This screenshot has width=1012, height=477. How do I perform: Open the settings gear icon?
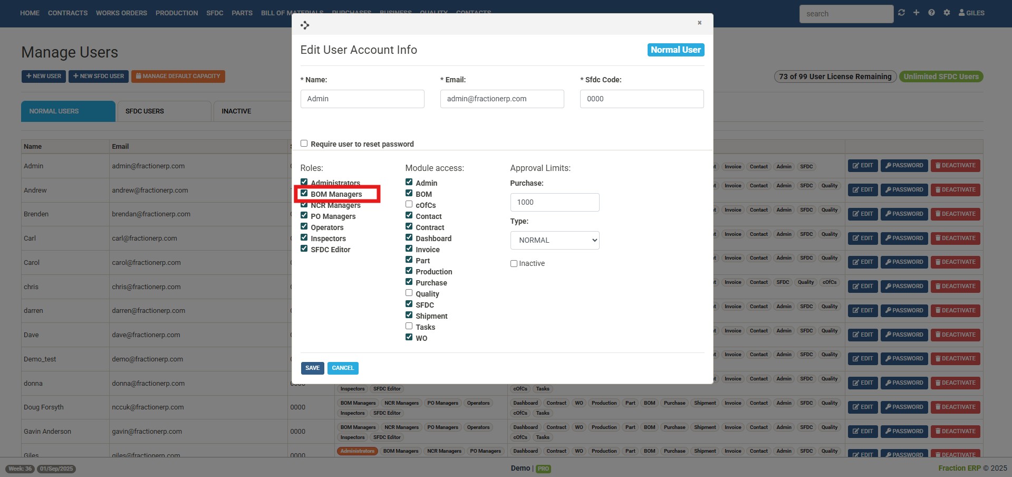coord(947,13)
